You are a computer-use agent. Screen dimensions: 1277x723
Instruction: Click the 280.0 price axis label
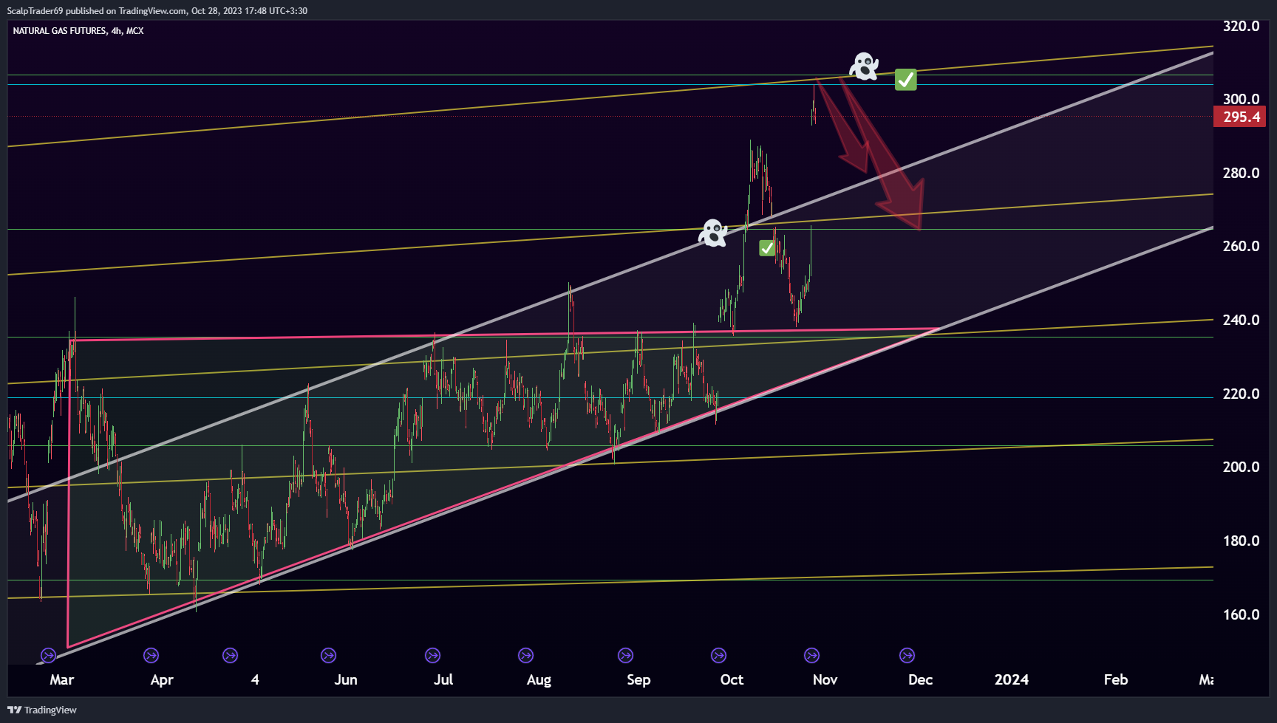point(1241,173)
